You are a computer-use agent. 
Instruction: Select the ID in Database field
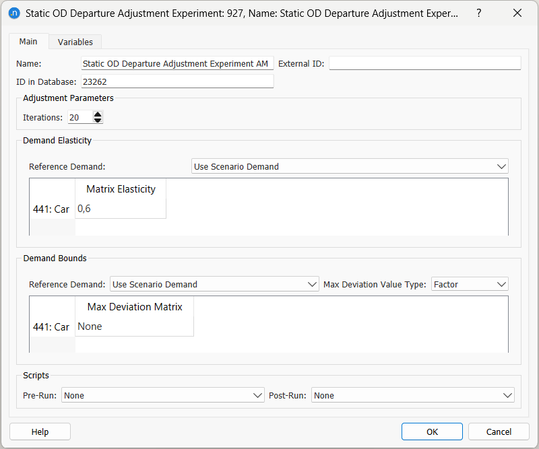pos(177,81)
